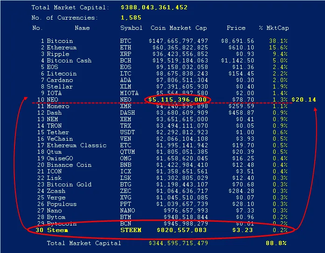Click Bitcoin market cap $147,665,797,497
The image size is (325, 253).
point(178,41)
